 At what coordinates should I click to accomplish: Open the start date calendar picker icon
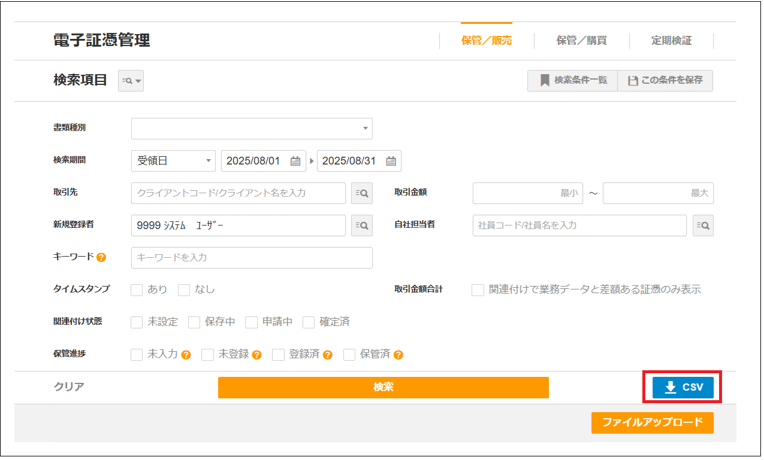(x=295, y=161)
